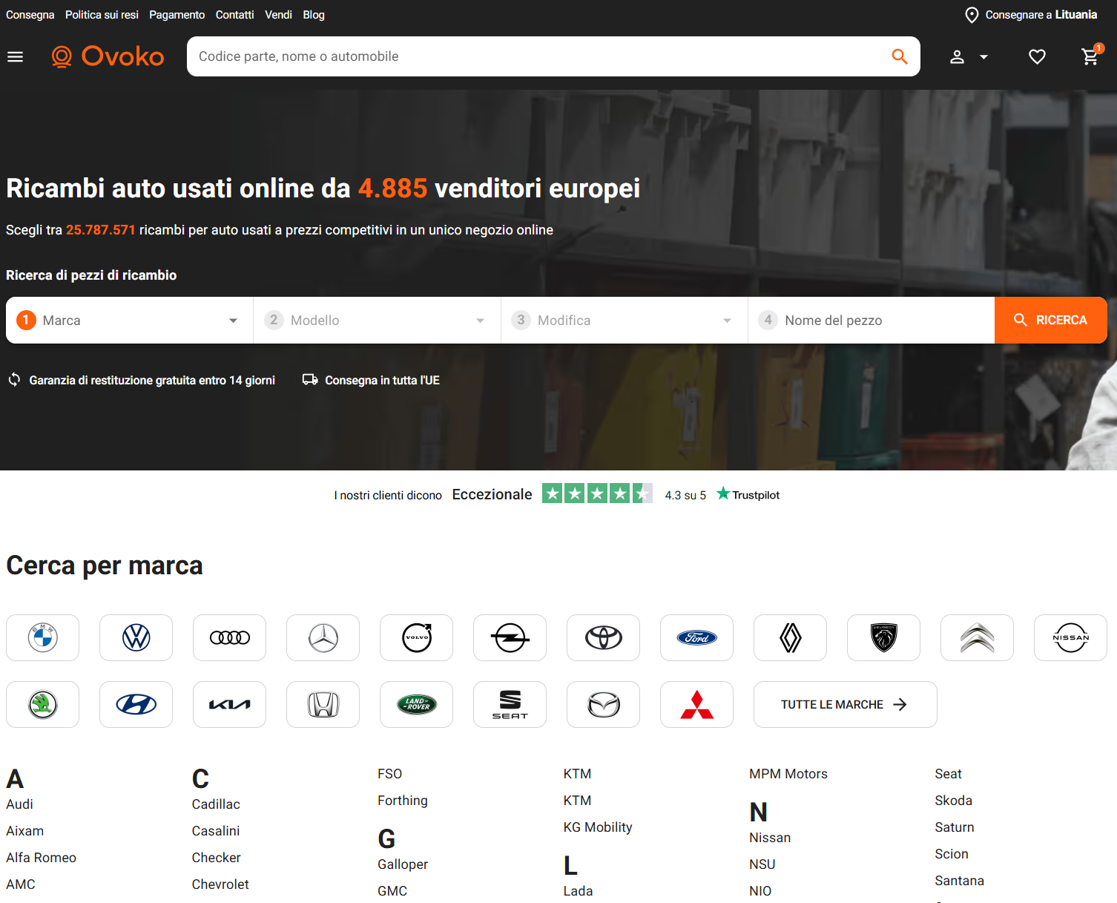Open the Saturn brand link
Image resolution: width=1117 pixels, height=903 pixels.
(955, 827)
